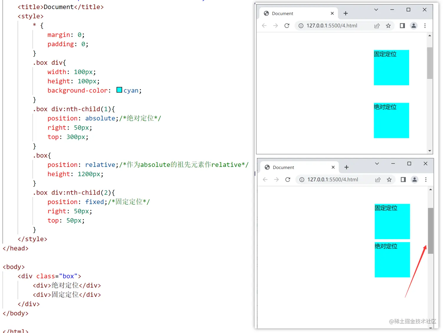Maximize the lower browser window
The height and width of the screenshot is (333, 445).
(x=409, y=164)
